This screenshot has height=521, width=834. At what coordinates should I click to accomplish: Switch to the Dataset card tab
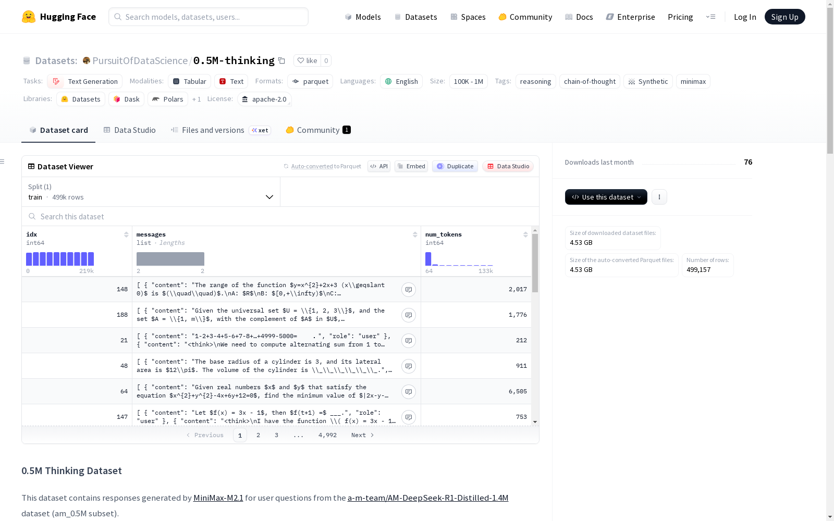point(58,130)
